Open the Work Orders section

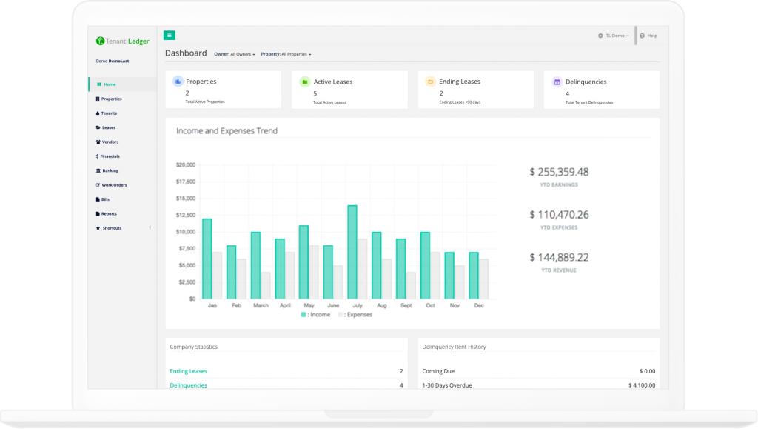coord(114,184)
